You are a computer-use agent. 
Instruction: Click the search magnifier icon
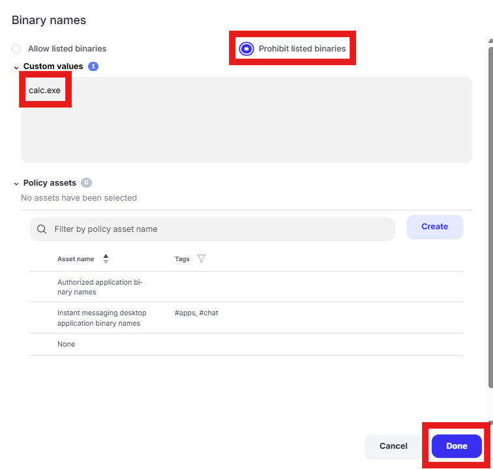pos(42,229)
